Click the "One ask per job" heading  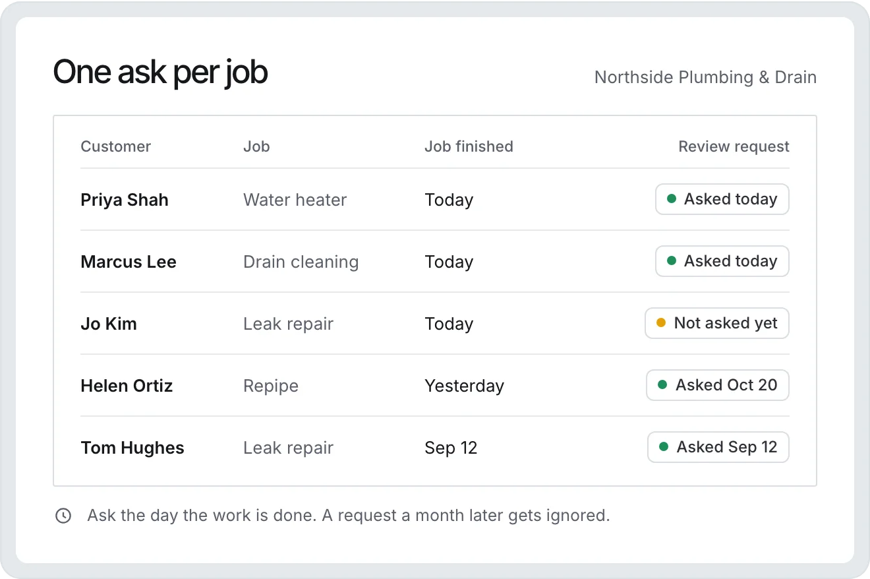point(160,73)
